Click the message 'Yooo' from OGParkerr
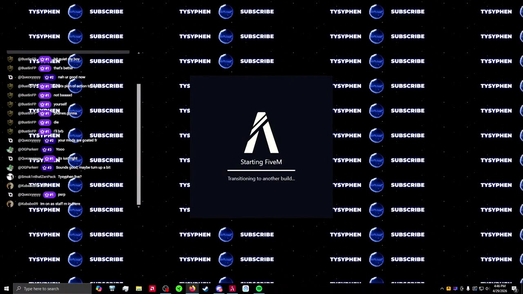Viewport: 523px width, 294px height. pyautogui.click(x=60, y=149)
